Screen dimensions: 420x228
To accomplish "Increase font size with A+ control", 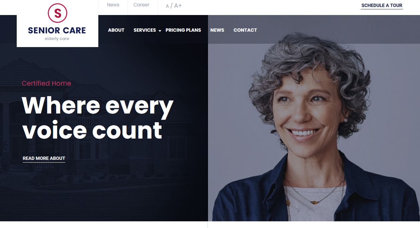I will [178, 6].
